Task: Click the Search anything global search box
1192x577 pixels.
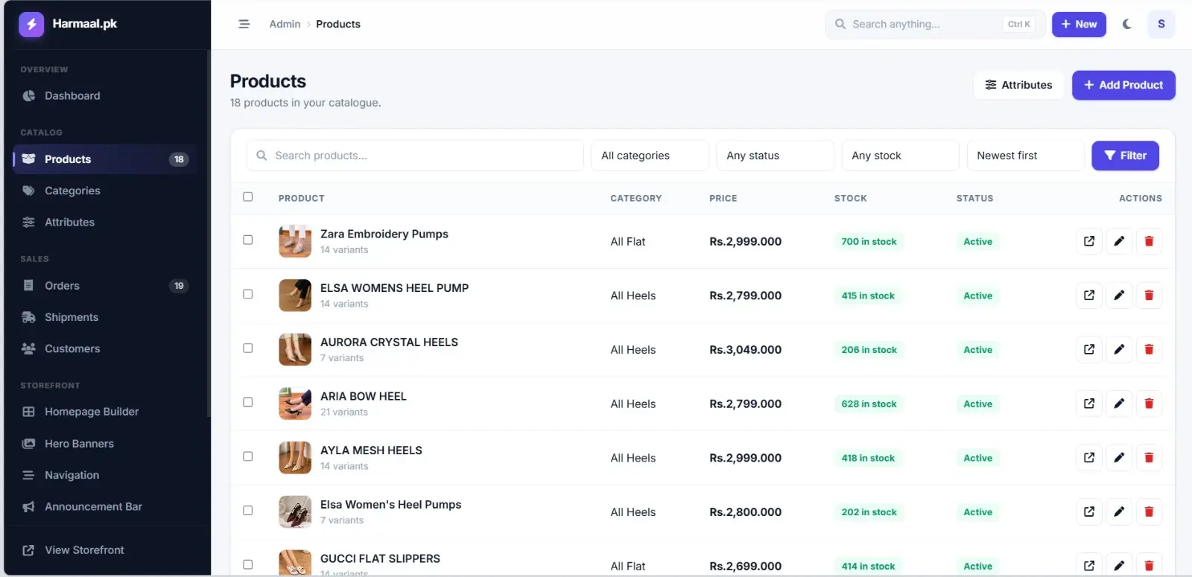Action: [x=935, y=24]
